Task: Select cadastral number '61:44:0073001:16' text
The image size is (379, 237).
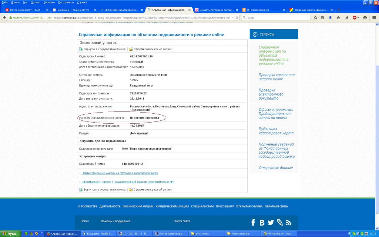Action: pos(141,56)
